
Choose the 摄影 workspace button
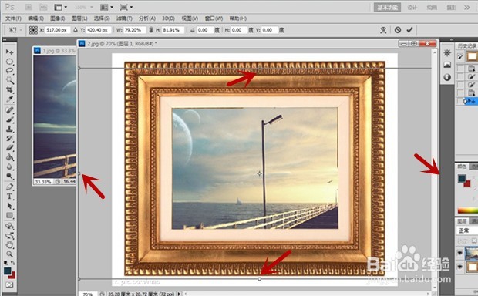451,7
